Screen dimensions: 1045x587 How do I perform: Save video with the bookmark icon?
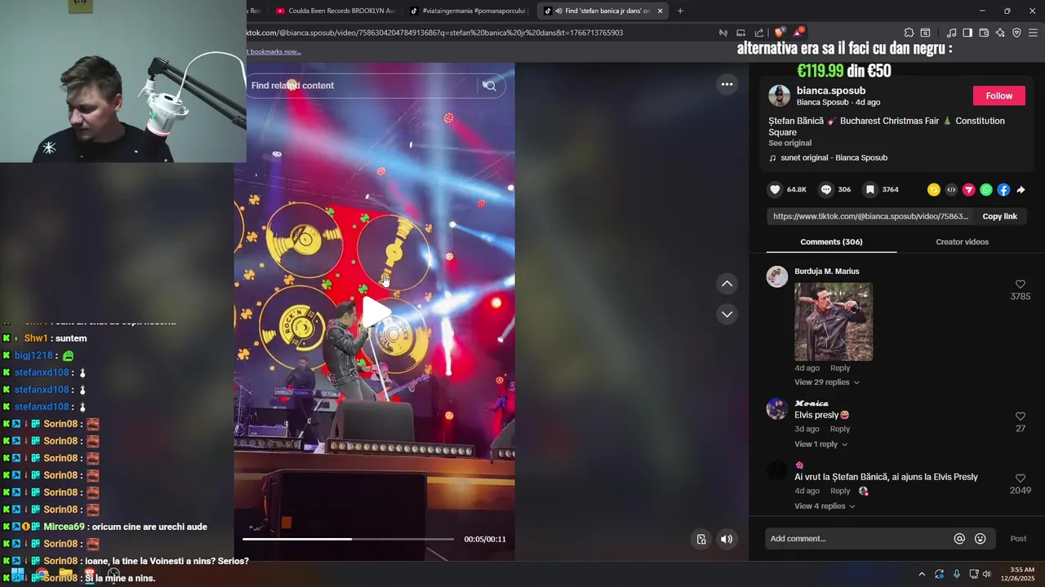click(x=870, y=189)
